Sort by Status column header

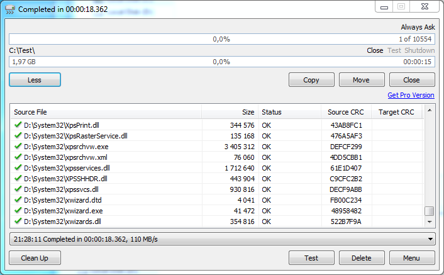pyautogui.click(x=290, y=112)
